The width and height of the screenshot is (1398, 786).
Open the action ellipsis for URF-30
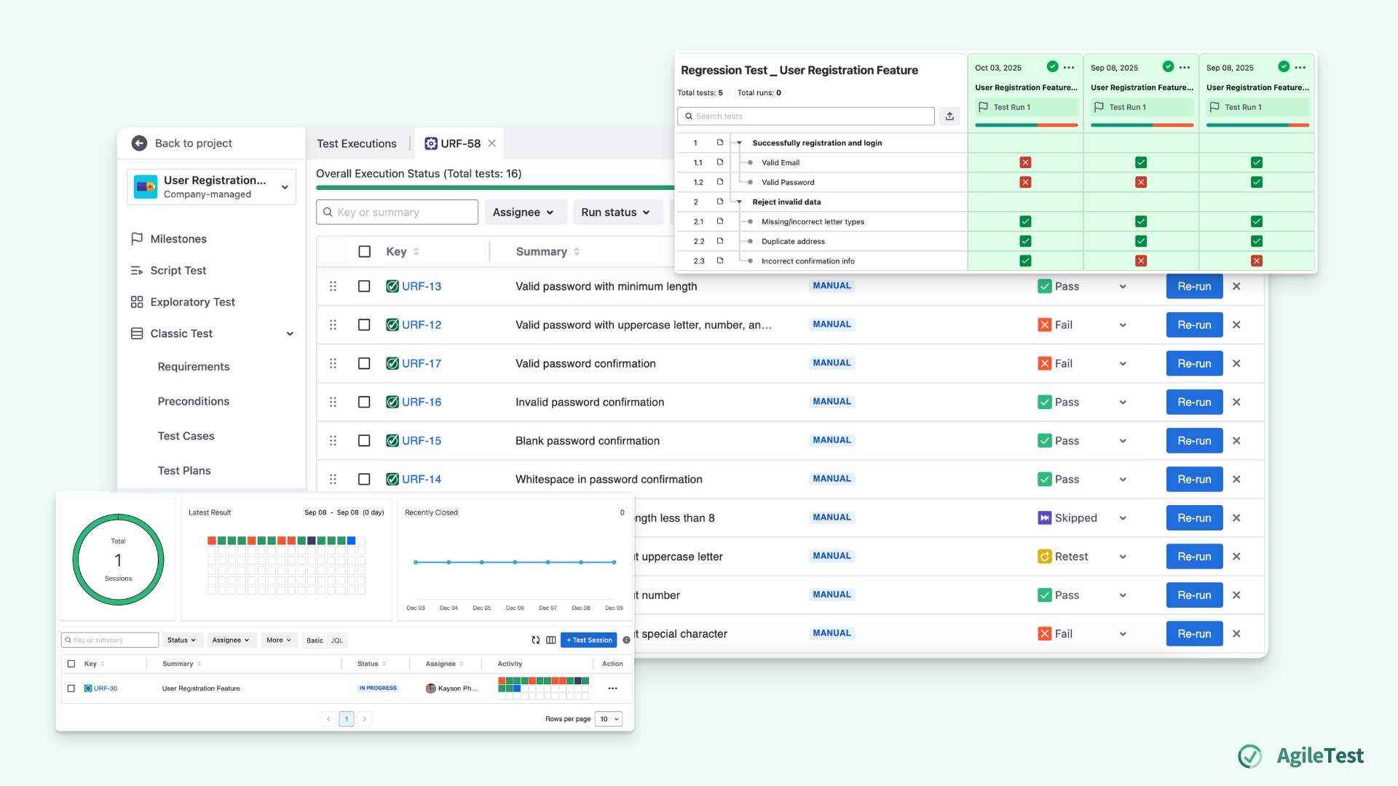pyautogui.click(x=612, y=688)
